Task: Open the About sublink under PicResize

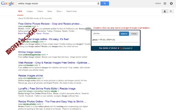Action: [x=39, y=34]
